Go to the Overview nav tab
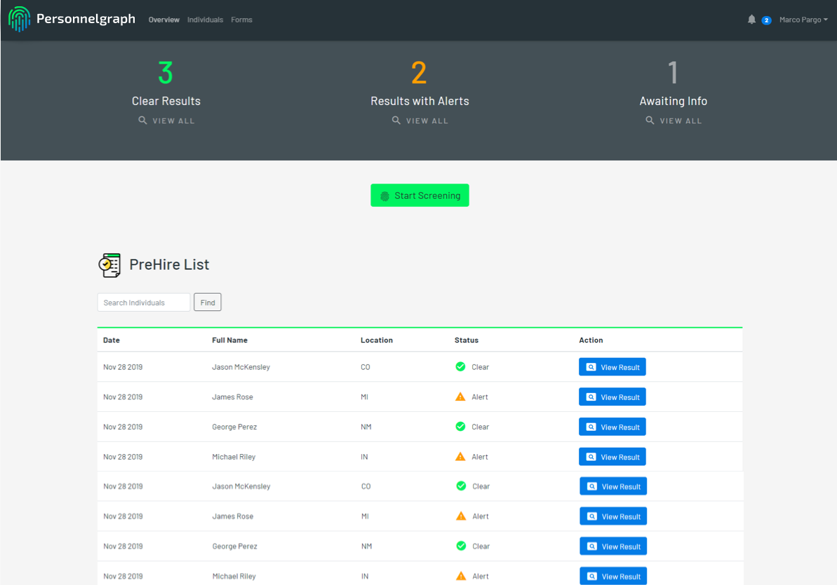This screenshot has width=837, height=585. (x=163, y=20)
